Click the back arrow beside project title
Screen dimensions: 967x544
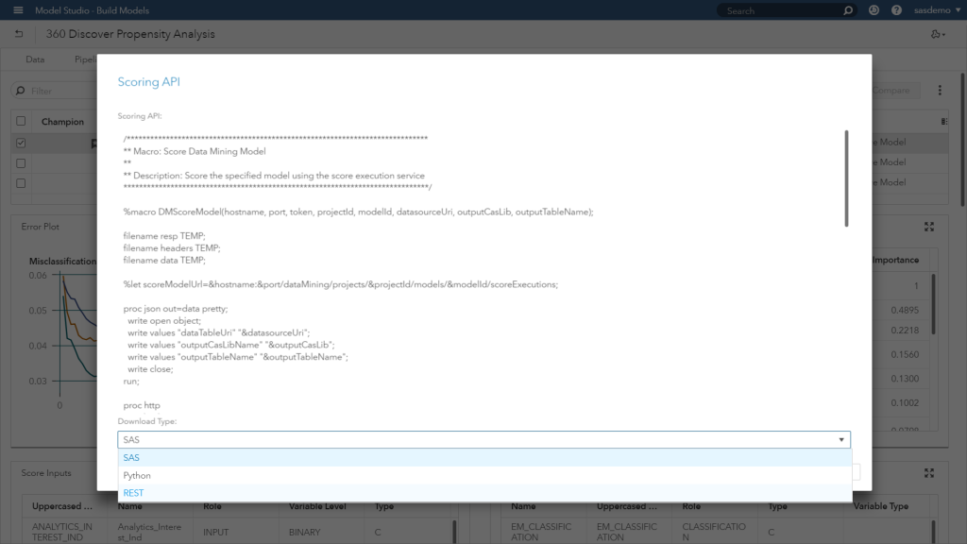(19, 34)
